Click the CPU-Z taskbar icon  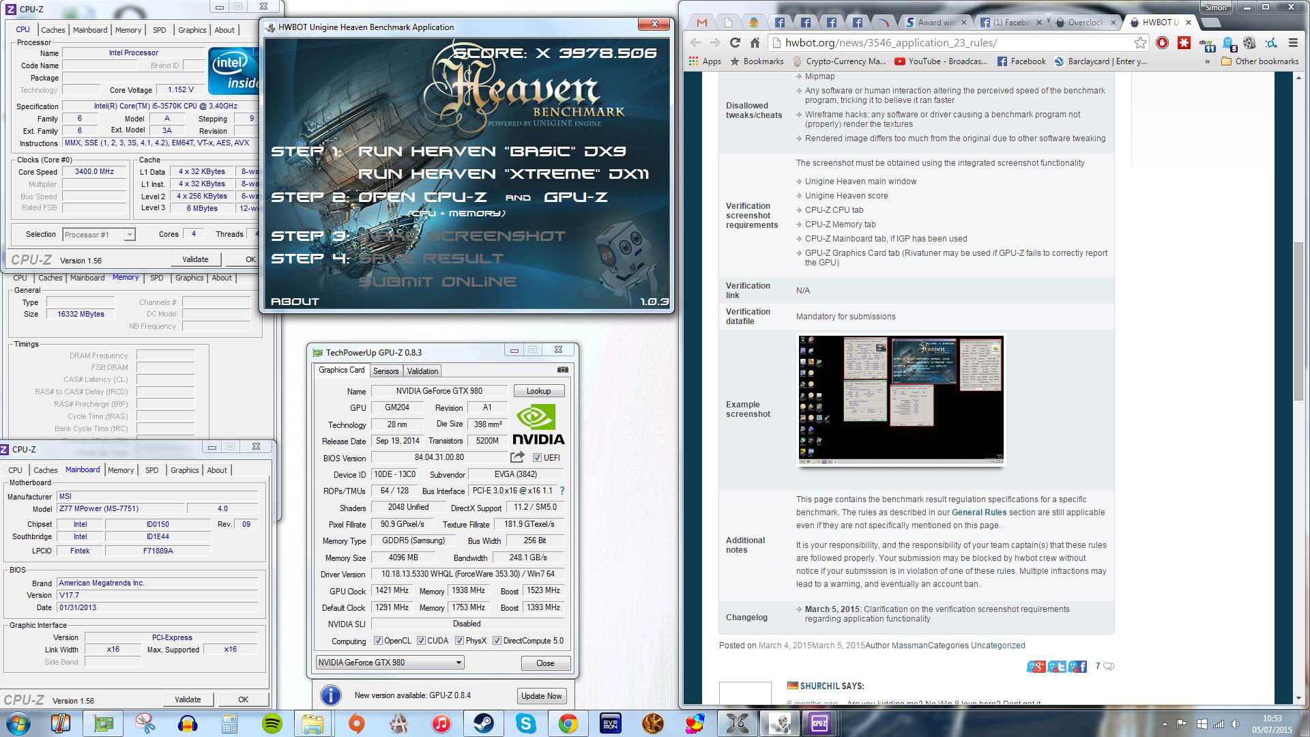[x=819, y=723]
